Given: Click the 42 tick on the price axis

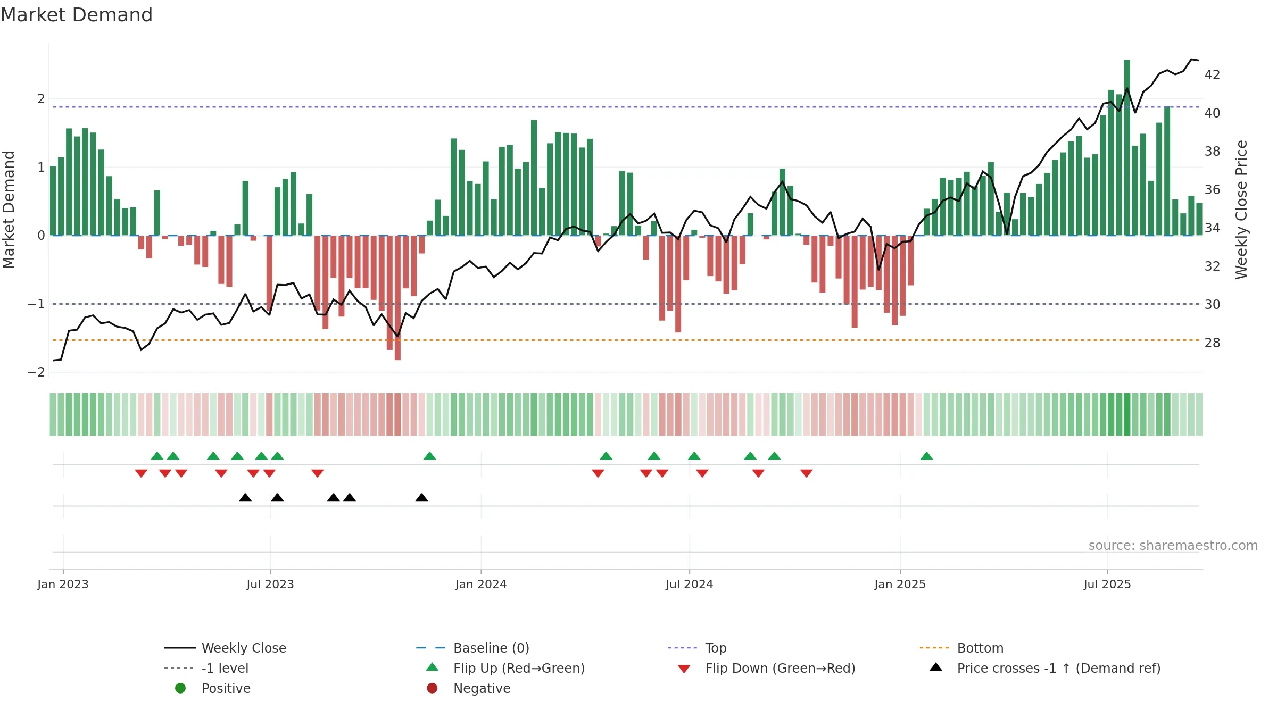Looking at the screenshot, I should [x=1212, y=75].
